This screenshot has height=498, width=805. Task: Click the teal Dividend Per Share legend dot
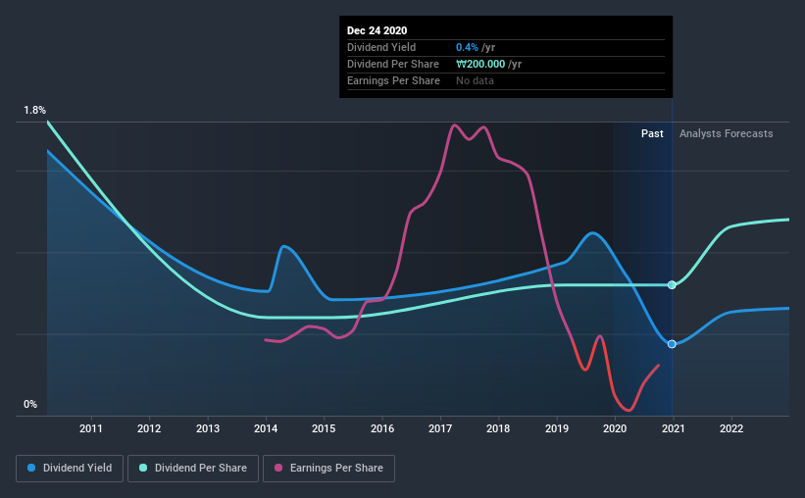[x=143, y=468]
